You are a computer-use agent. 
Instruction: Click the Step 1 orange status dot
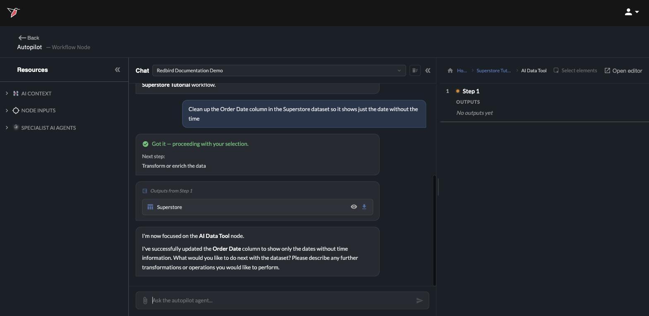click(x=458, y=91)
